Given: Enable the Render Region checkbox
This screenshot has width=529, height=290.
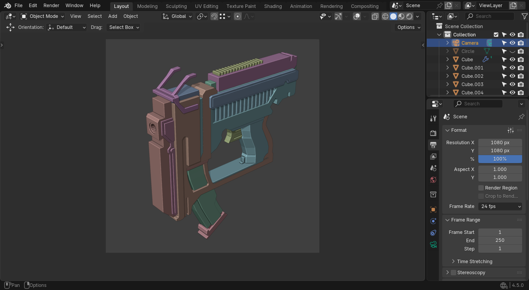Looking at the screenshot, I should (481, 188).
